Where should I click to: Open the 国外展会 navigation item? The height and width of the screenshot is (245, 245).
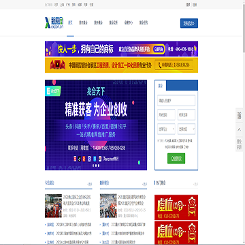coord(98,22)
